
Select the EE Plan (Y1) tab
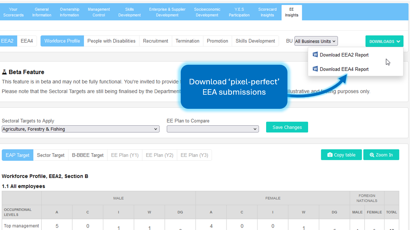click(125, 155)
